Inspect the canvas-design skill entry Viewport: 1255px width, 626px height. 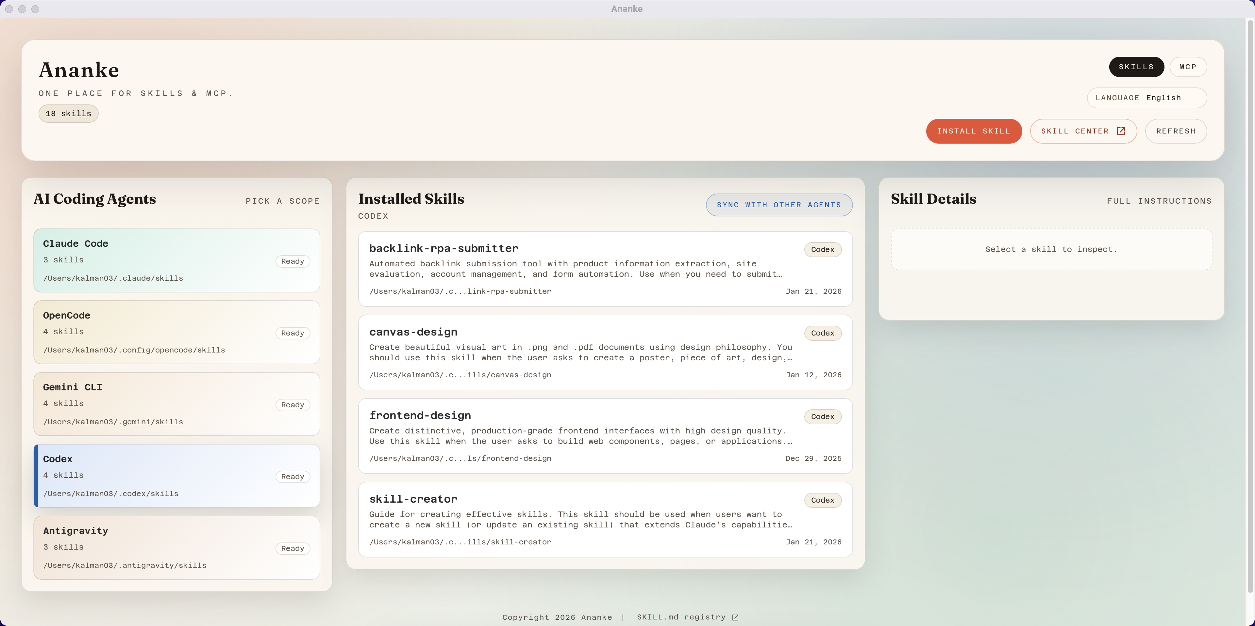(605, 352)
